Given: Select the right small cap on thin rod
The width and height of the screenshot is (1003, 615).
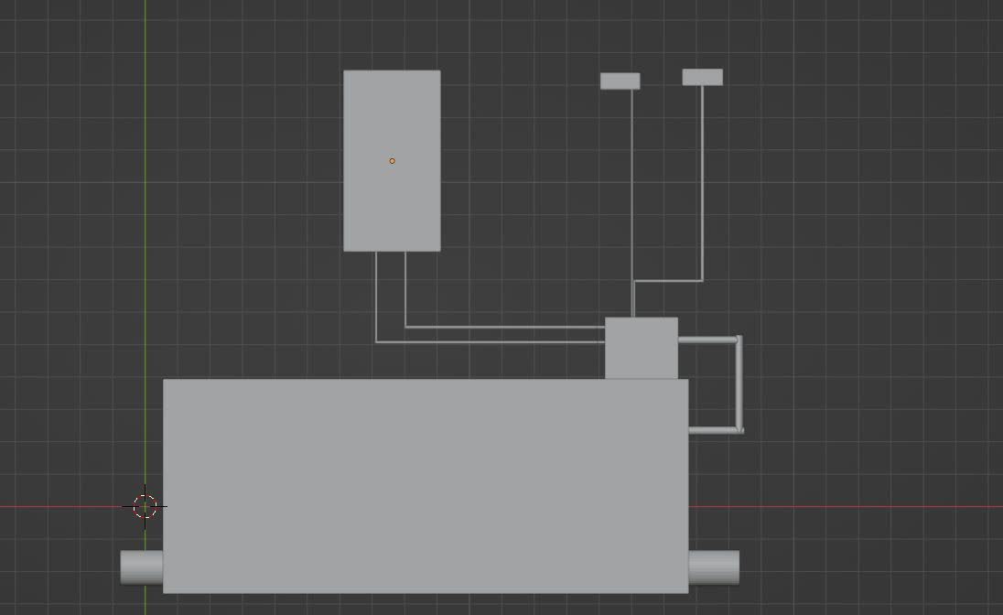Looking at the screenshot, I should (702, 78).
